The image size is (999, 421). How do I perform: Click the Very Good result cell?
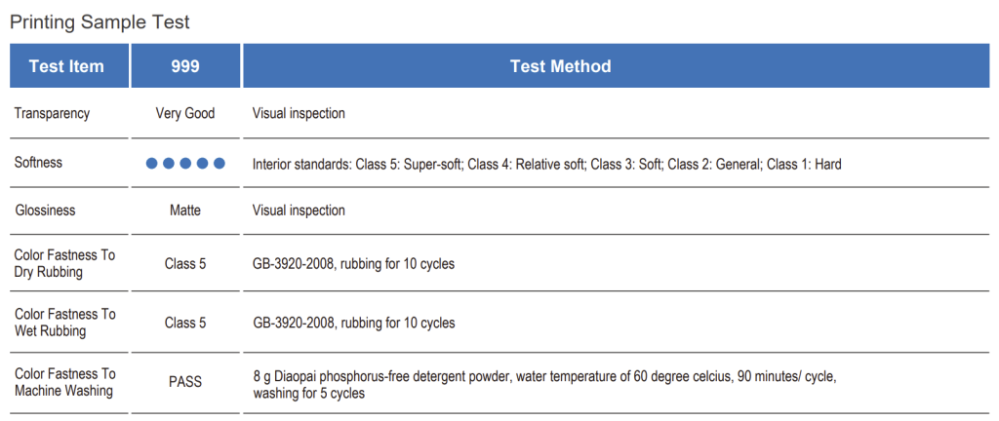(185, 113)
